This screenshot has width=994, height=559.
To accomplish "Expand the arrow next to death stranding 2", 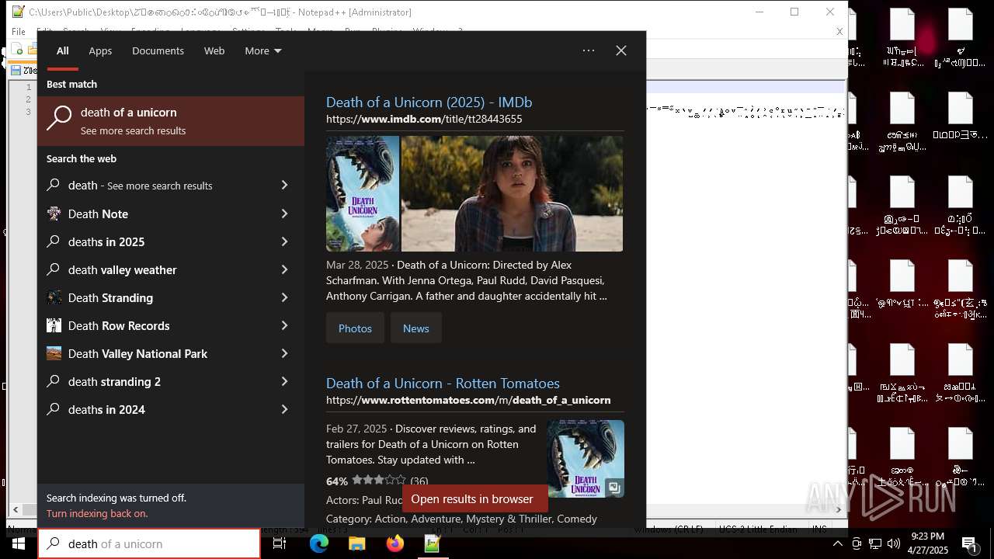I will click(x=284, y=381).
